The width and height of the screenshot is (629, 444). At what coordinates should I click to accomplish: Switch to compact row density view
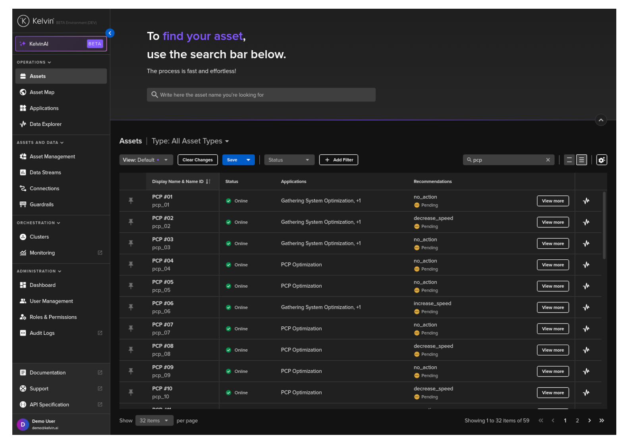click(x=569, y=160)
